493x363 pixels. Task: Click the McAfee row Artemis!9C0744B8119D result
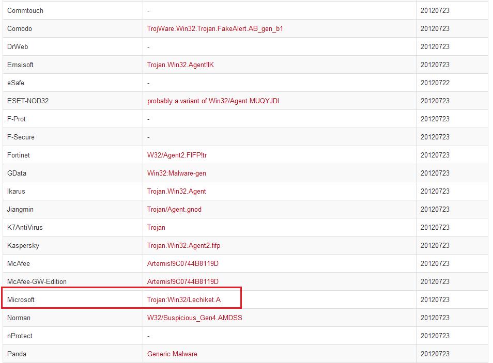coord(182,264)
